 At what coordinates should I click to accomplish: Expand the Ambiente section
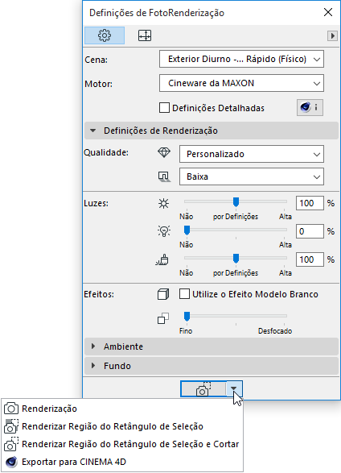[x=212, y=346]
